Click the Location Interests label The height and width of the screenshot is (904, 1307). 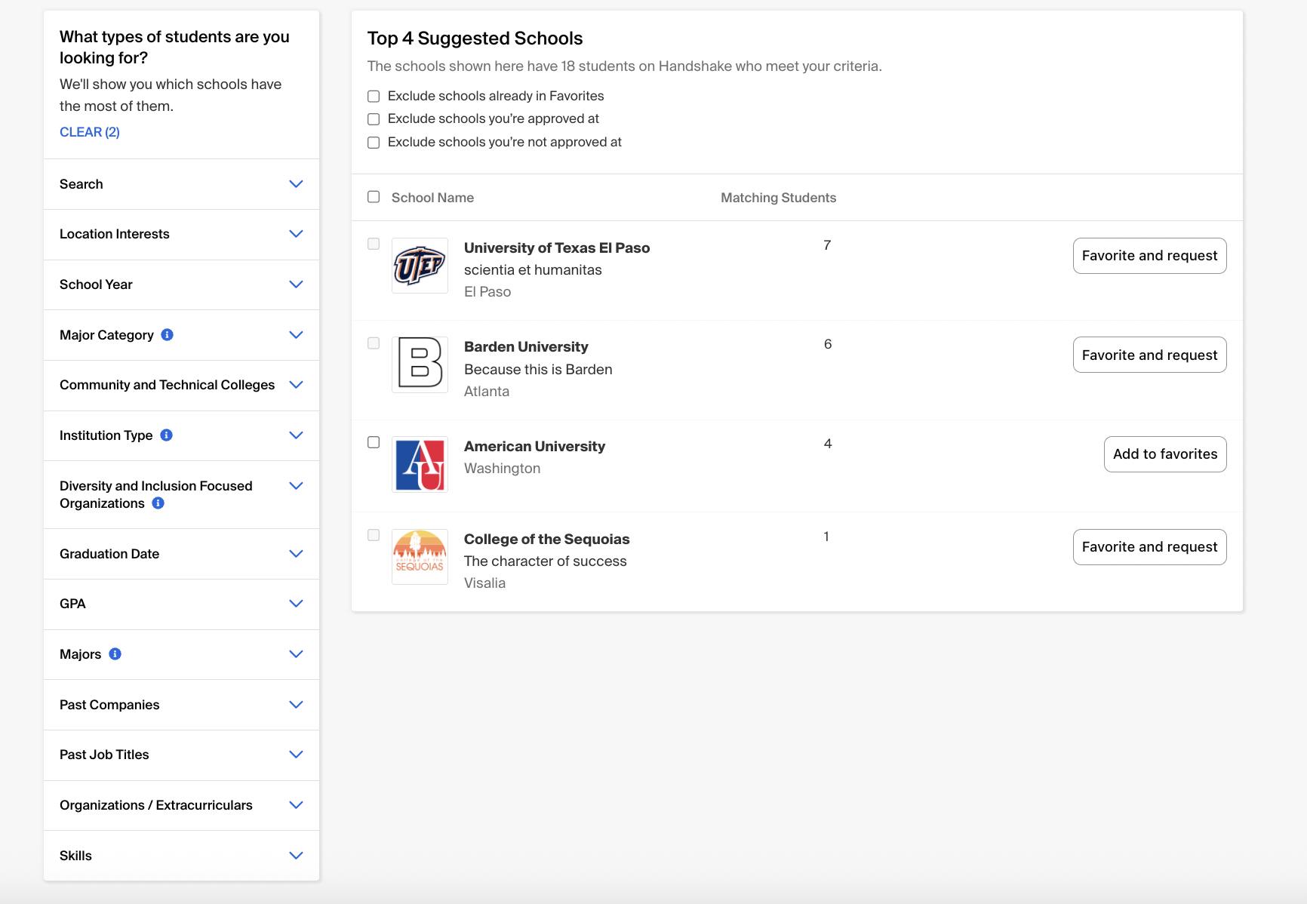[x=115, y=234]
